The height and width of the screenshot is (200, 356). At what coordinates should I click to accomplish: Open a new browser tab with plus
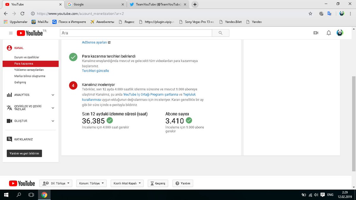coord(195,4)
